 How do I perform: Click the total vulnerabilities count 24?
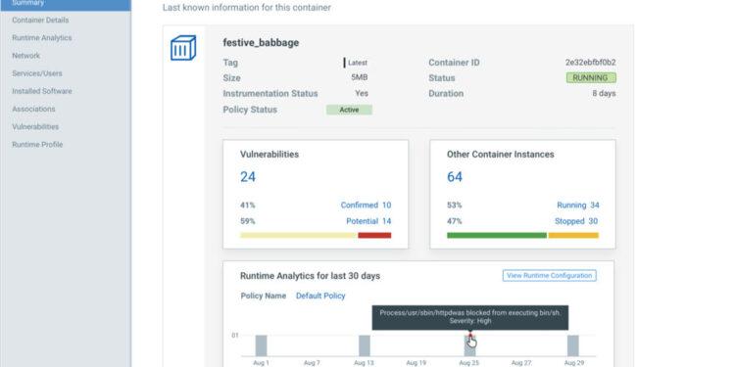click(x=248, y=177)
